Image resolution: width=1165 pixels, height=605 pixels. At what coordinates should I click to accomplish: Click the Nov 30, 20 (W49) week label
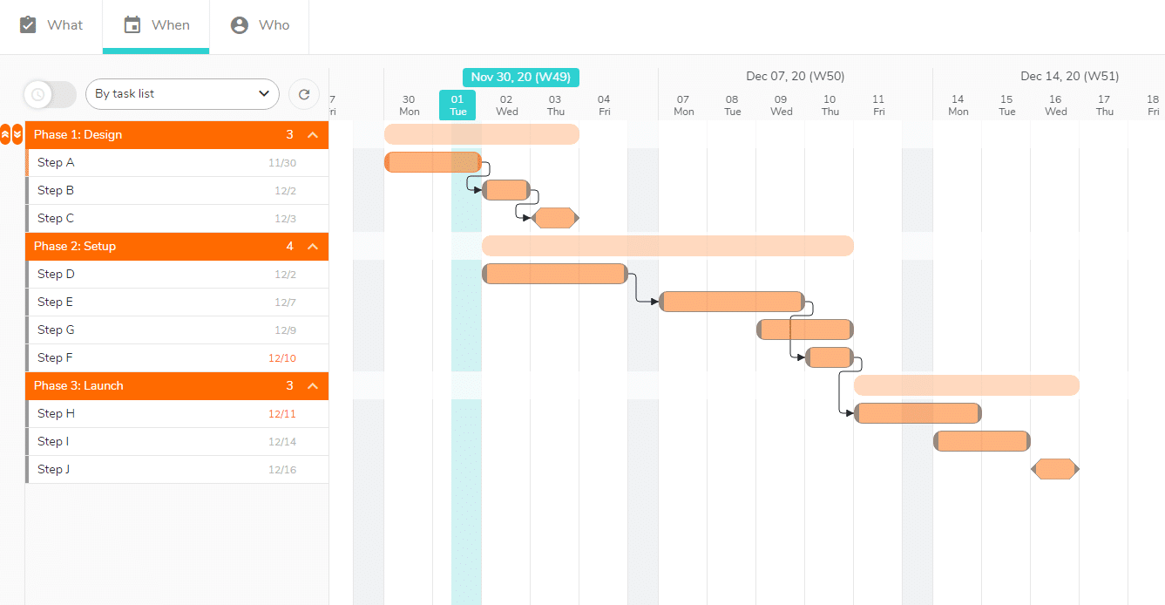[x=521, y=77]
